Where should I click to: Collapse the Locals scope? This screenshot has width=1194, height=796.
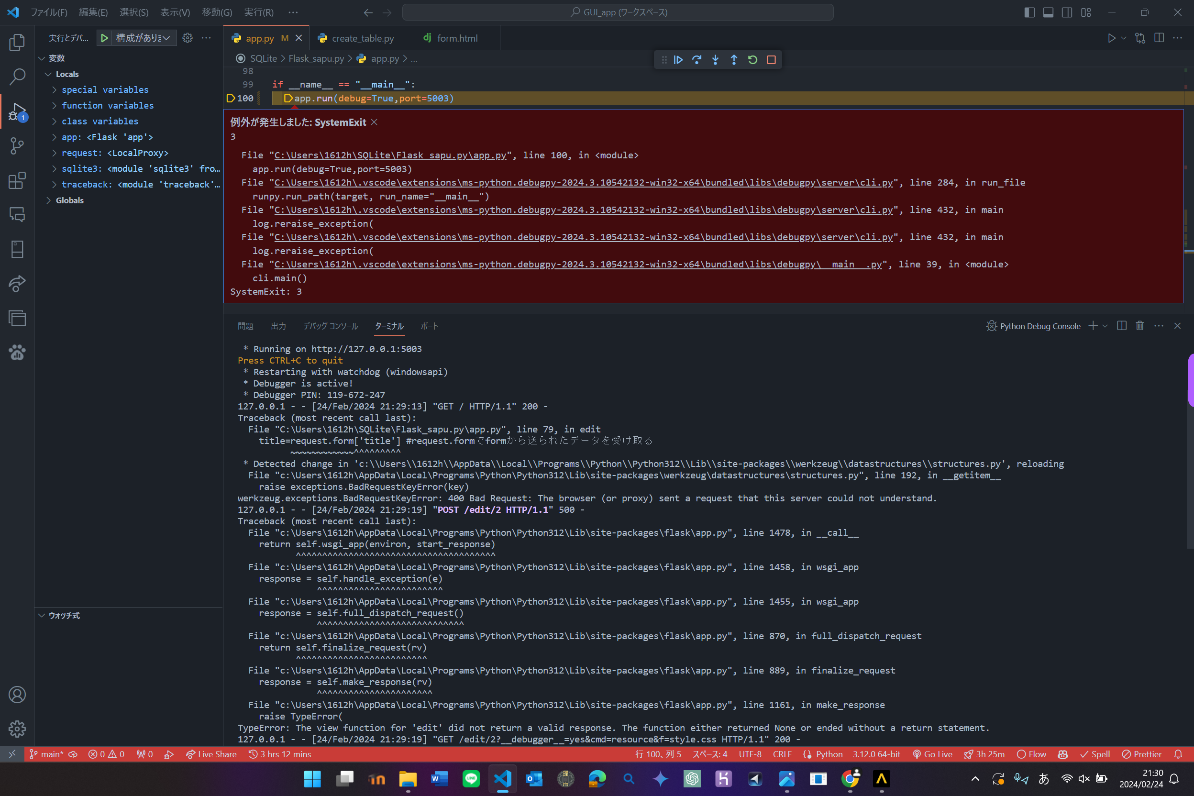(x=49, y=74)
